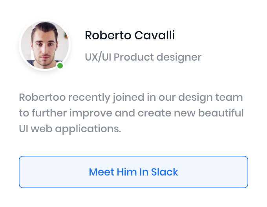The image size is (267, 207).
Task: Click the UX/UI Product designer subtitle
Action: coord(143,57)
